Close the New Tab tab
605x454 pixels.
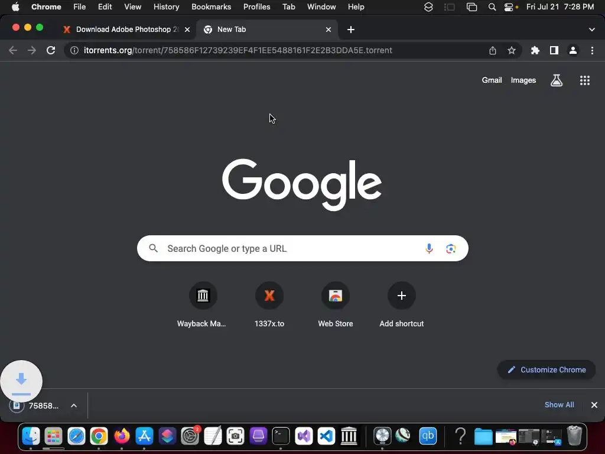(328, 30)
